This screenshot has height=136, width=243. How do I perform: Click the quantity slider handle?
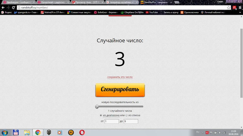97,106
